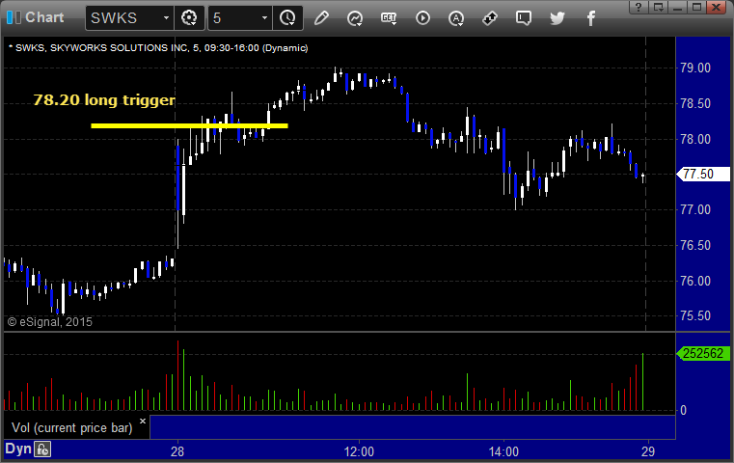Select the 78.20 long trigger text annotation
This screenshot has height=463, width=734.
104,99
